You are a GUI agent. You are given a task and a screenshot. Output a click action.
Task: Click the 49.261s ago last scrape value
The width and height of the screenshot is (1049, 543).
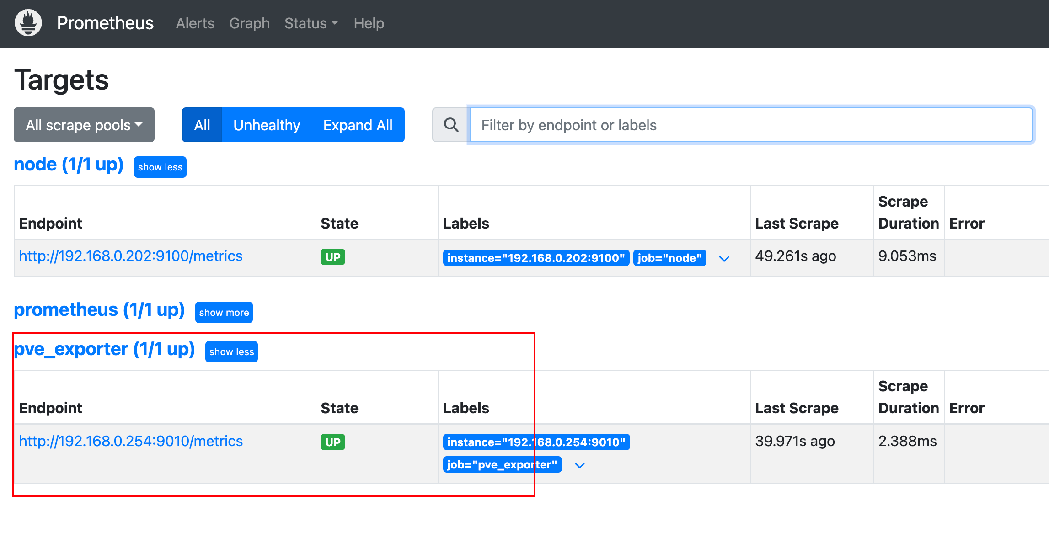[x=796, y=256]
